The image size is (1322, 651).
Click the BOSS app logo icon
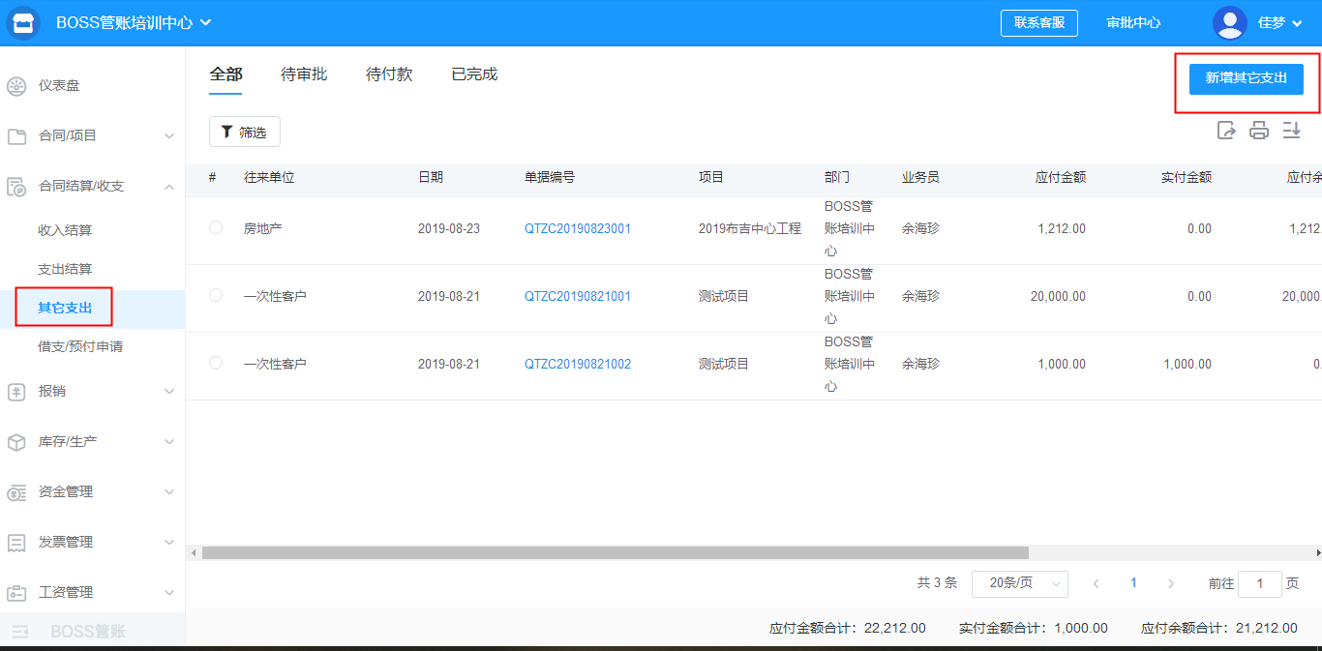pos(23,23)
